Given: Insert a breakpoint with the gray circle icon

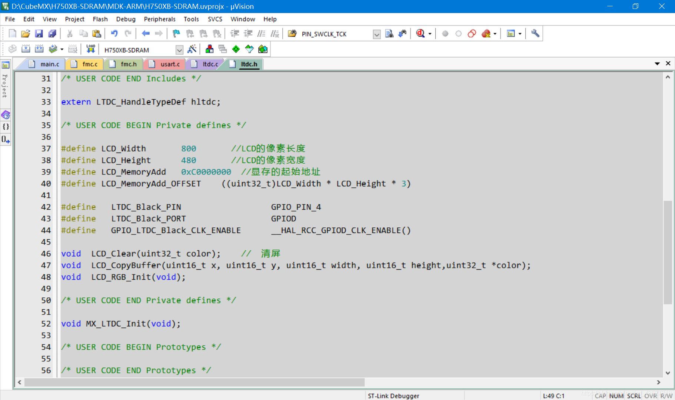Looking at the screenshot, I should pyautogui.click(x=445, y=34).
